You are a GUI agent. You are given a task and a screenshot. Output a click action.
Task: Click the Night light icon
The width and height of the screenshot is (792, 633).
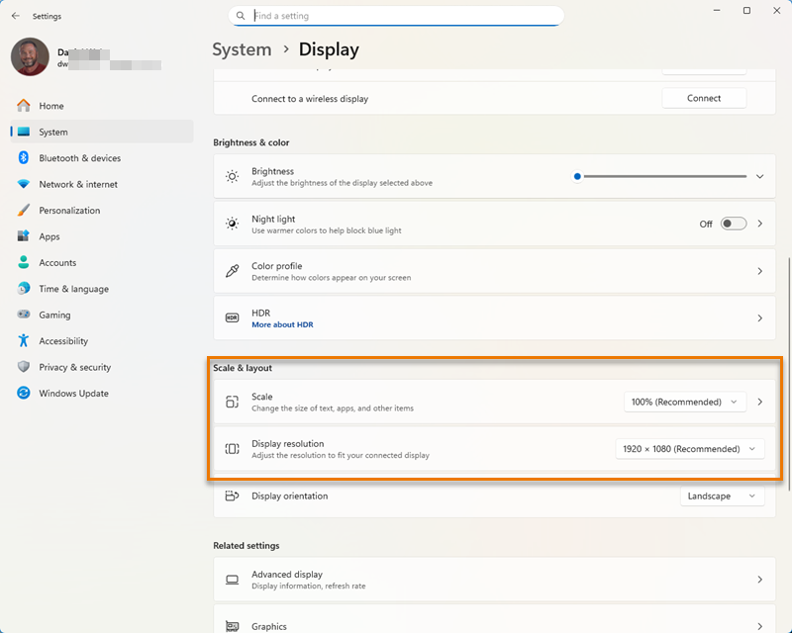(x=233, y=224)
